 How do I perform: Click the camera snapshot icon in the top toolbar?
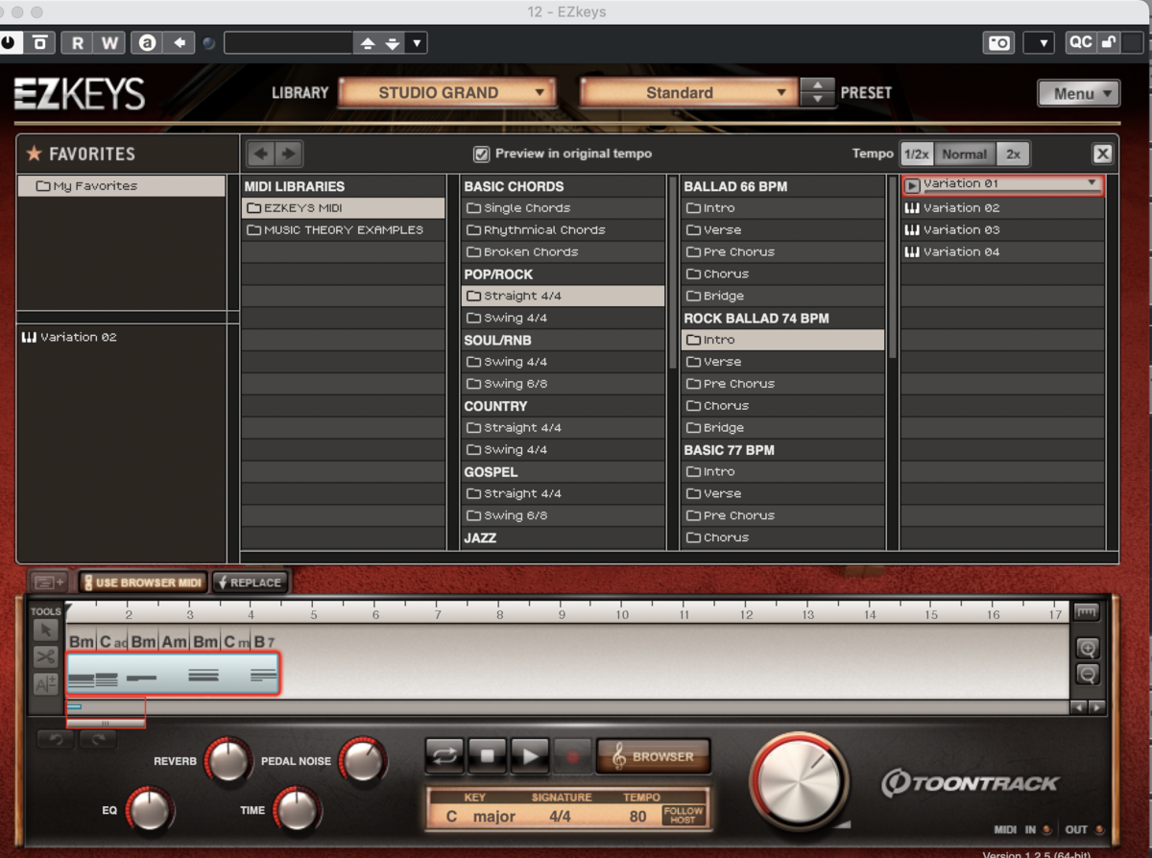tap(996, 42)
